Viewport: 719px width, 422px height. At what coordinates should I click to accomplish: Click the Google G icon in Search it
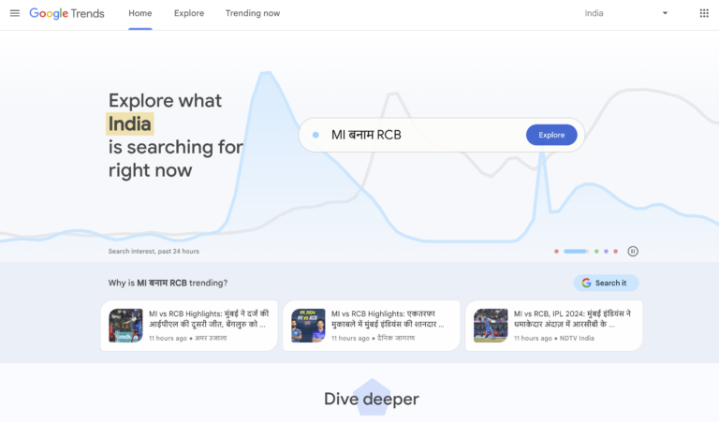pos(586,283)
